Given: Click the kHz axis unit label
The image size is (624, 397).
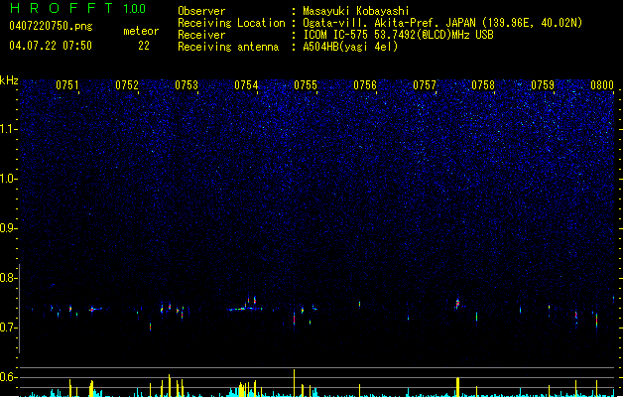Looking at the screenshot, I should 9,80.
